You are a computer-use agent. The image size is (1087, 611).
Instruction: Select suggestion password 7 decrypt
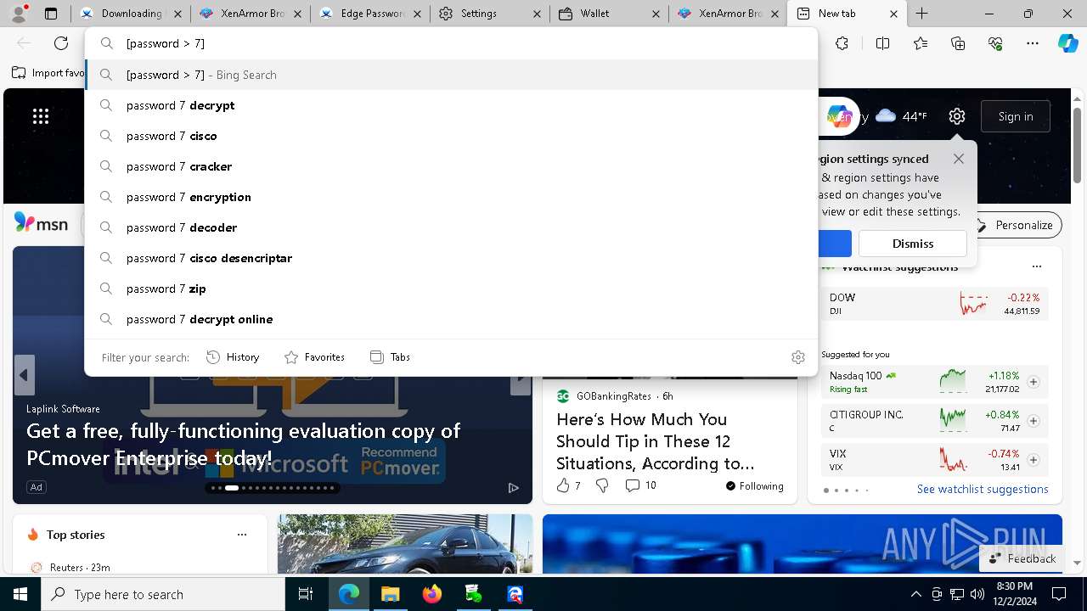(451, 105)
